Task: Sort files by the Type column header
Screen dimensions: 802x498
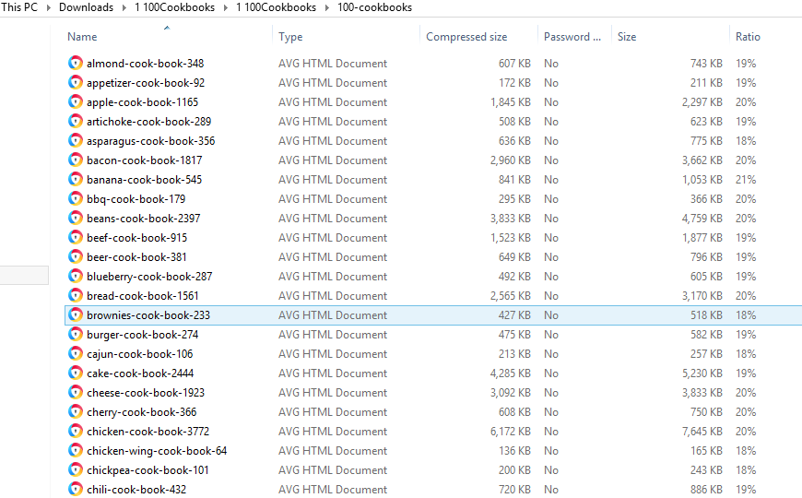Action: click(290, 37)
